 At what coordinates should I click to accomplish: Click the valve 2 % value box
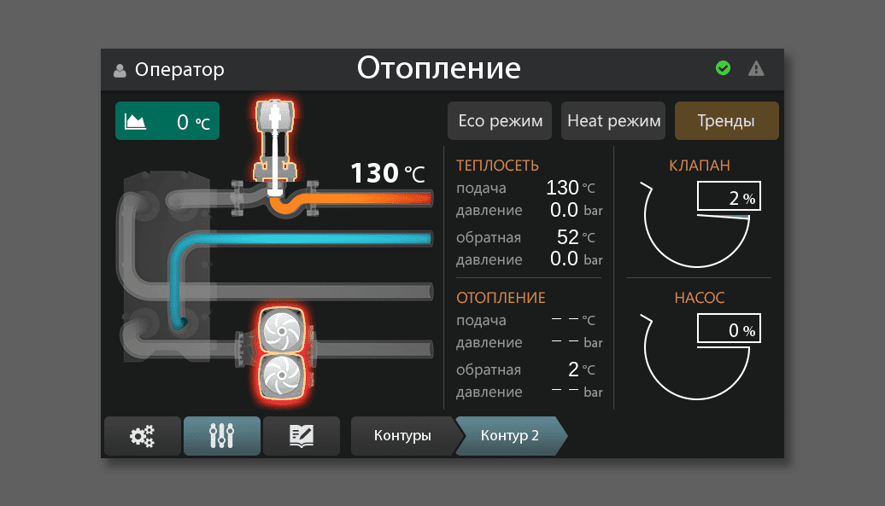(x=729, y=196)
